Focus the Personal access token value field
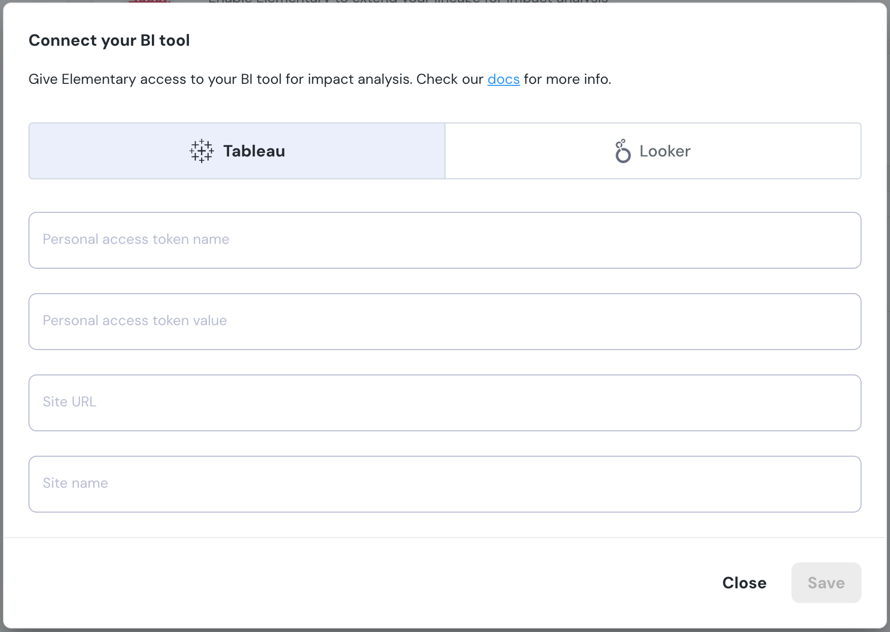 445,322
